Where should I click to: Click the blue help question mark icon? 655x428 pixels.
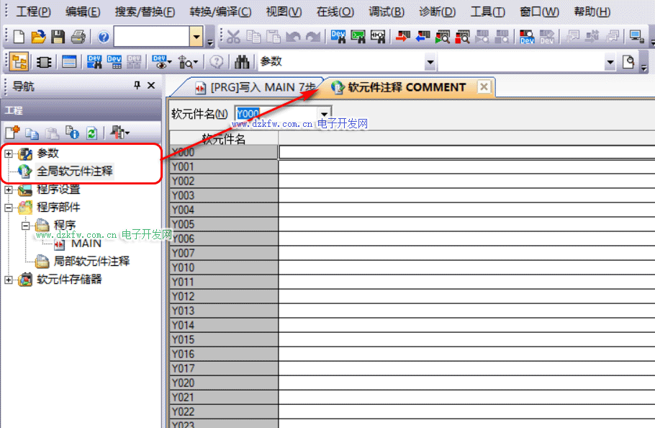click(104, 37)
